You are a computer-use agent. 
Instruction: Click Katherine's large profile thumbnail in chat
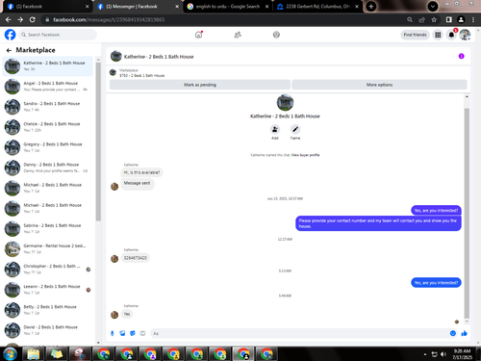coord(285,103)
